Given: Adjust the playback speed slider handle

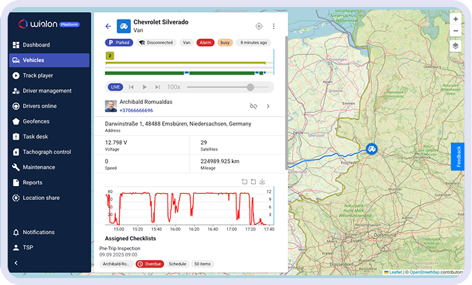Looking at the screenshot, I should (x=250, y=87).
